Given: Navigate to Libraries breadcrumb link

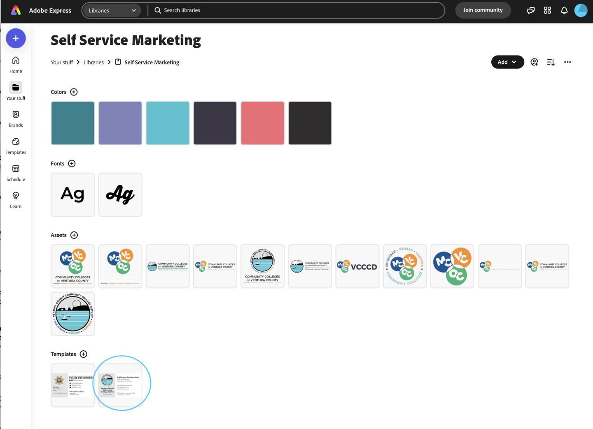Looking at the screenshot, I should click(93, 63).
